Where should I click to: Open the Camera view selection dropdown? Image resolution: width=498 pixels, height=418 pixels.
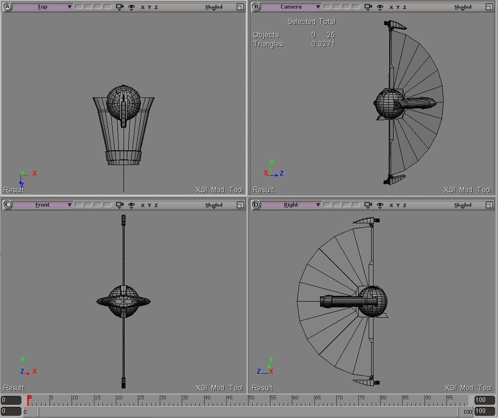point(291,7)
